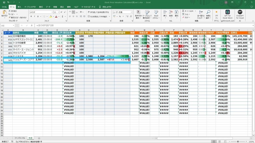Image resolution: width=255 pixels, height=143 pixels.
Task: Click Merge and Center (セルを結合して中央揃え)
Action: [x=98, y=17]
